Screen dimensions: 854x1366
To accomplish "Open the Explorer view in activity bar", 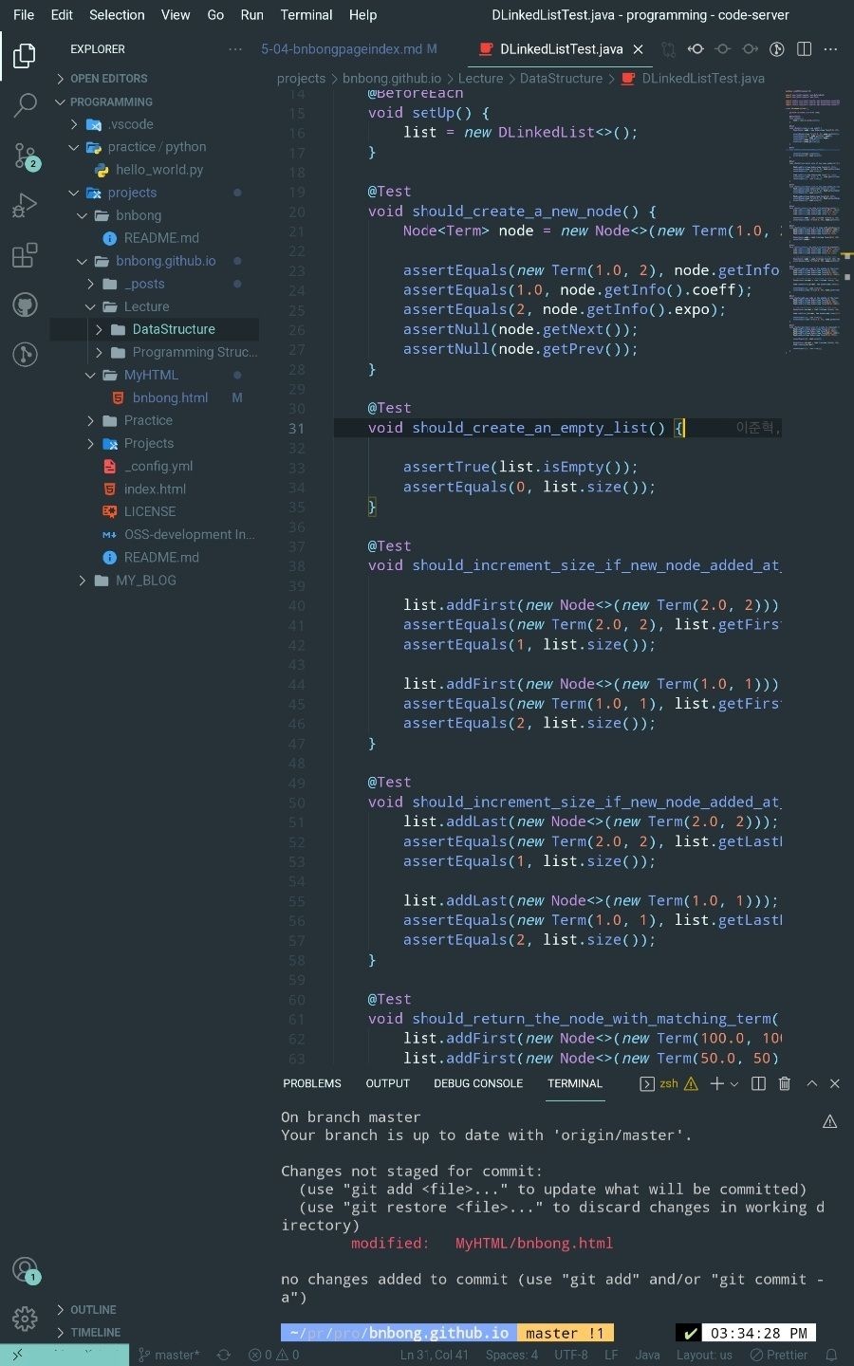I will 25,56.
